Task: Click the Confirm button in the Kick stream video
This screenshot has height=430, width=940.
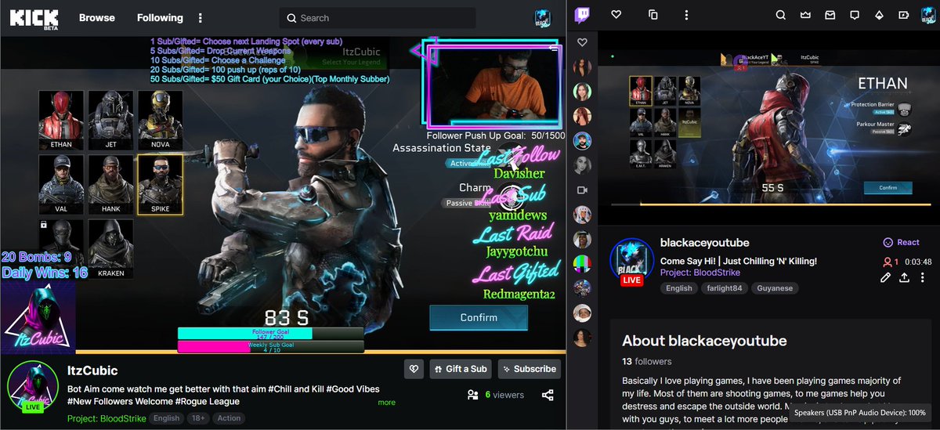Action: (479, 318)
